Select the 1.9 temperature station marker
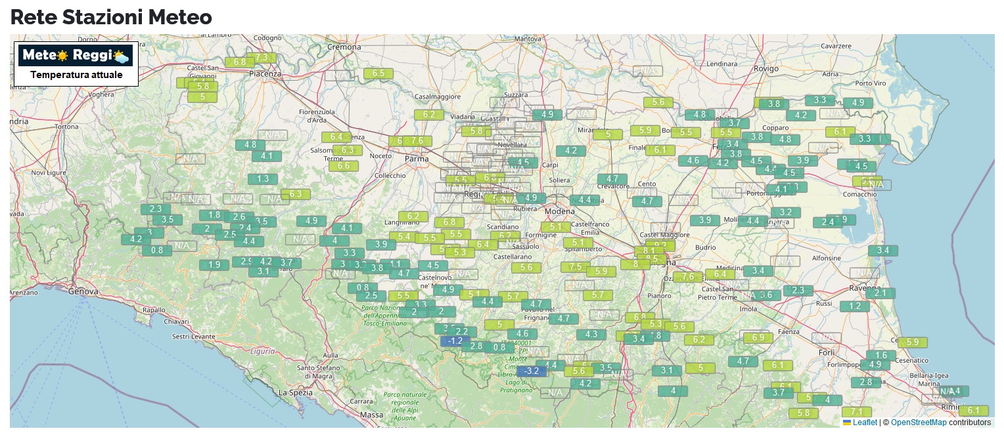 (x=214, y=265)
